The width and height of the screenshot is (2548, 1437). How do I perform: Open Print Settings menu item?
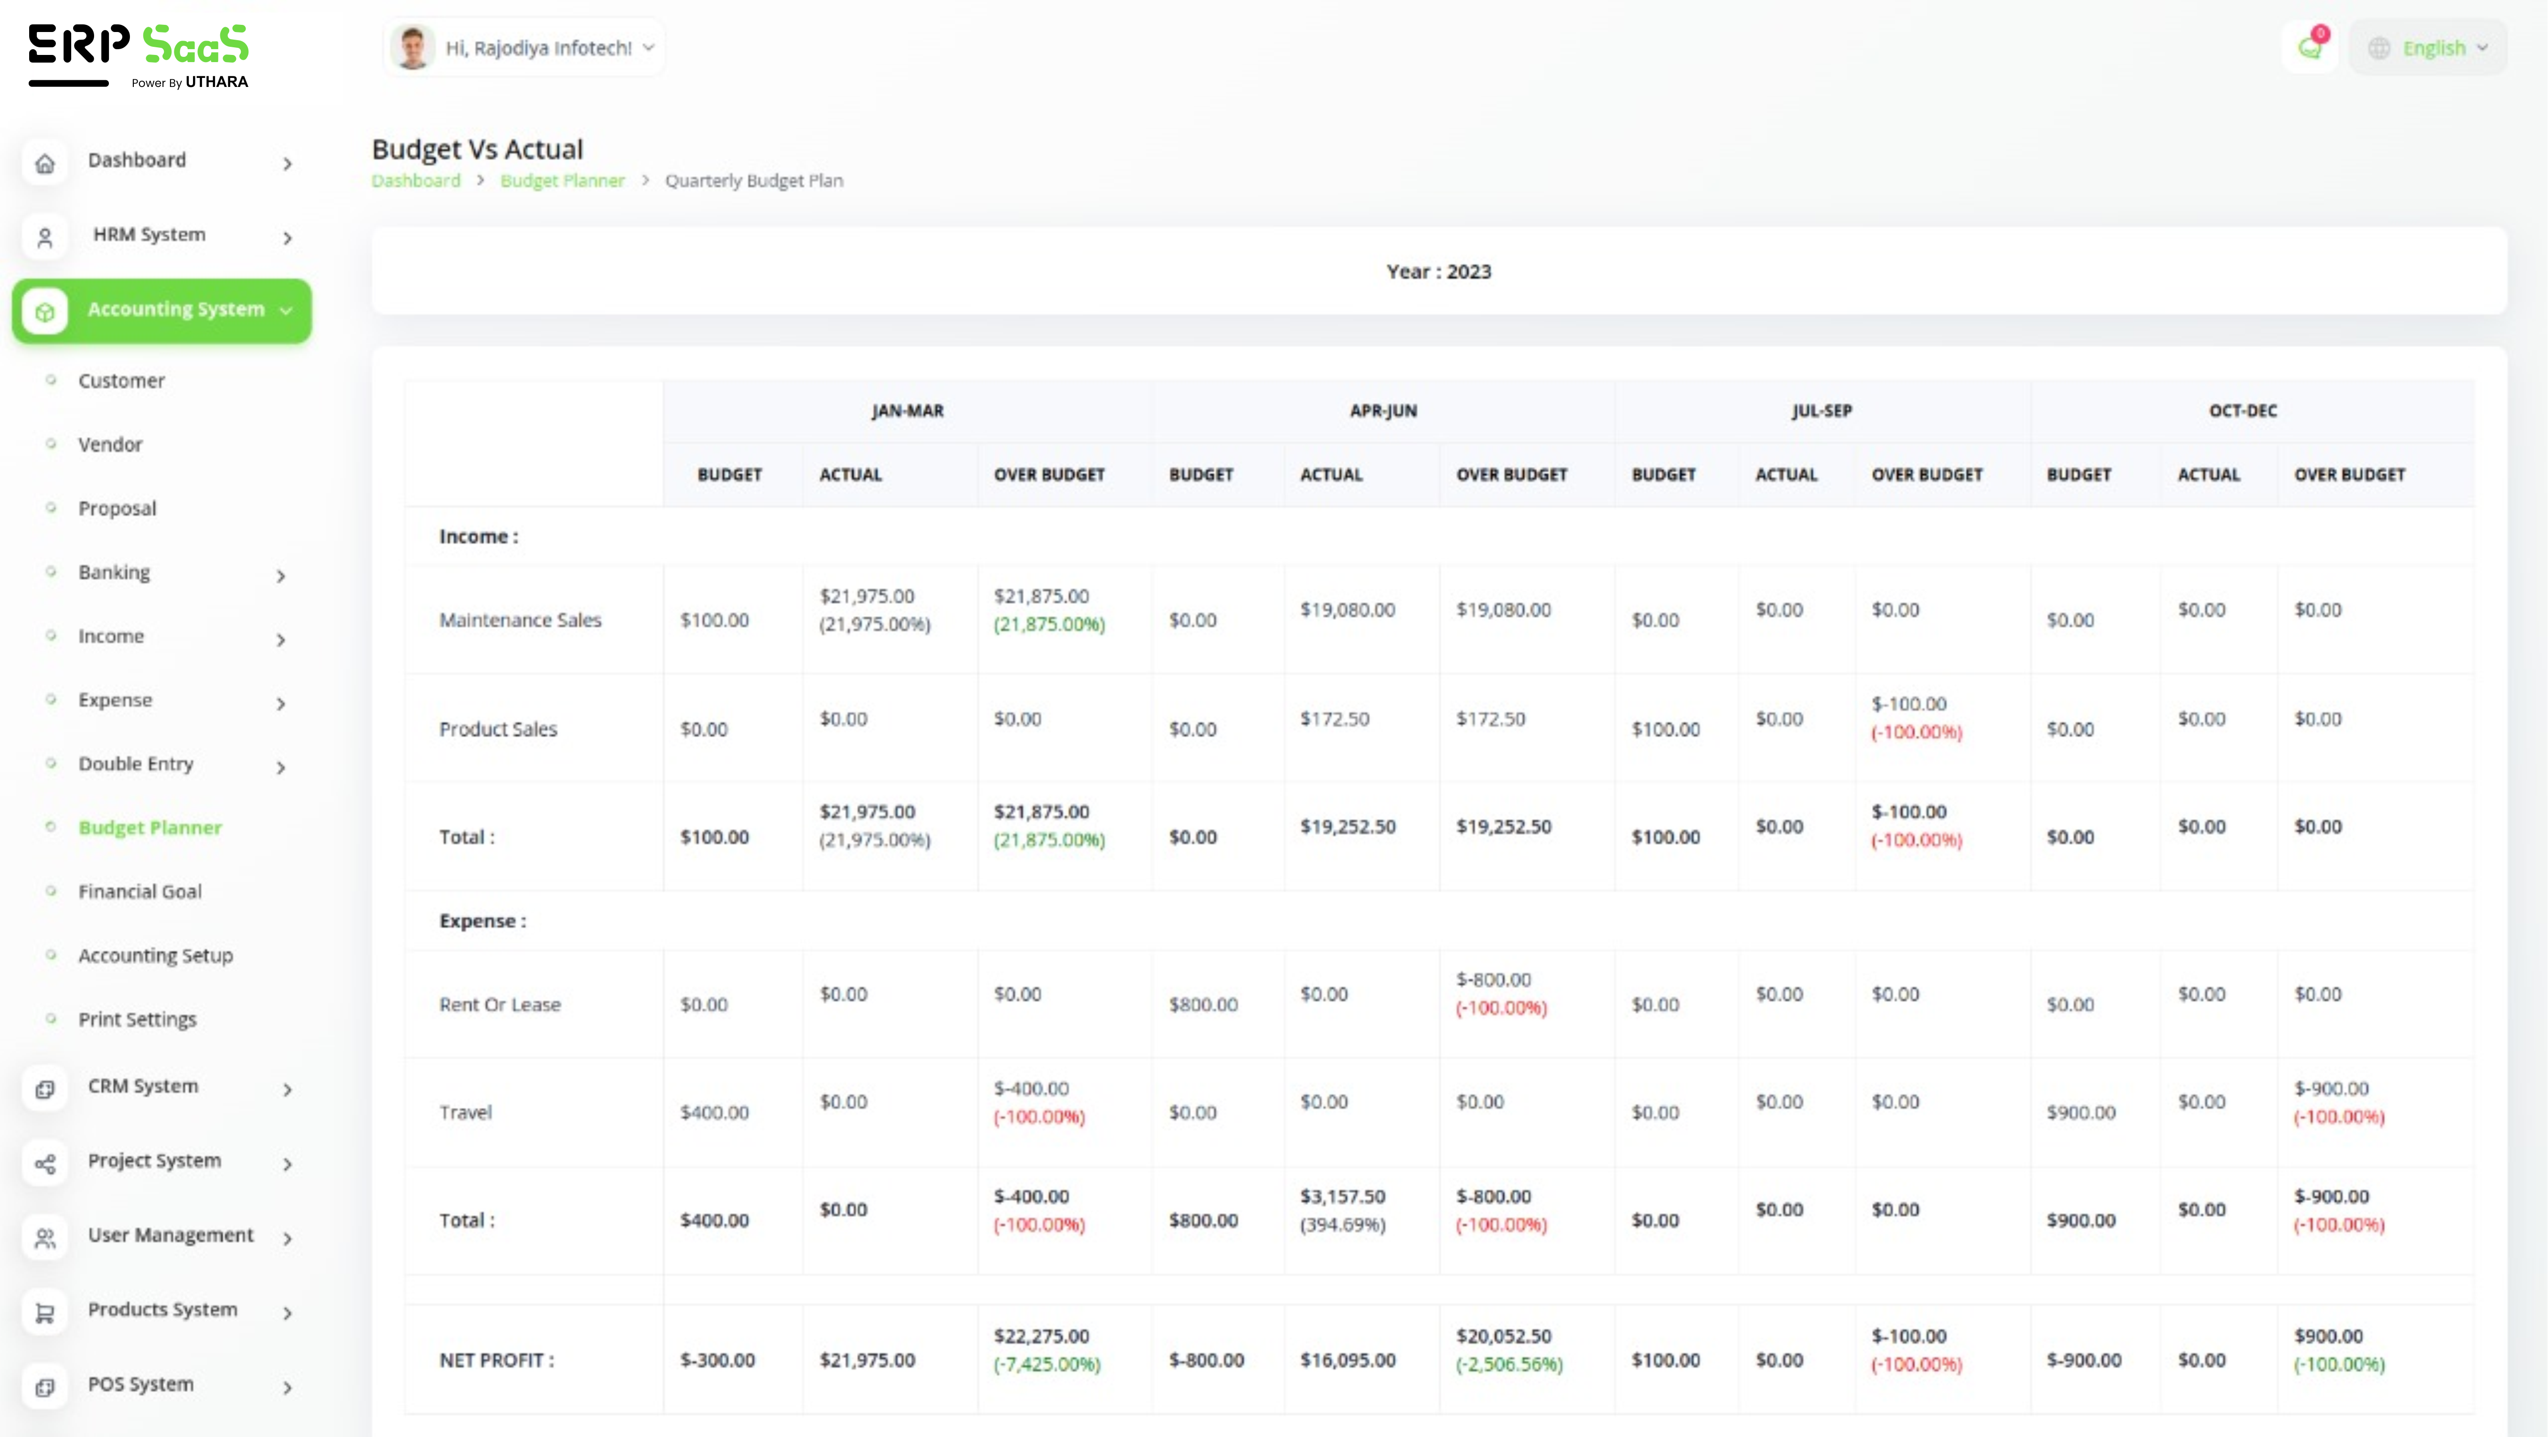pos(137,1019)
